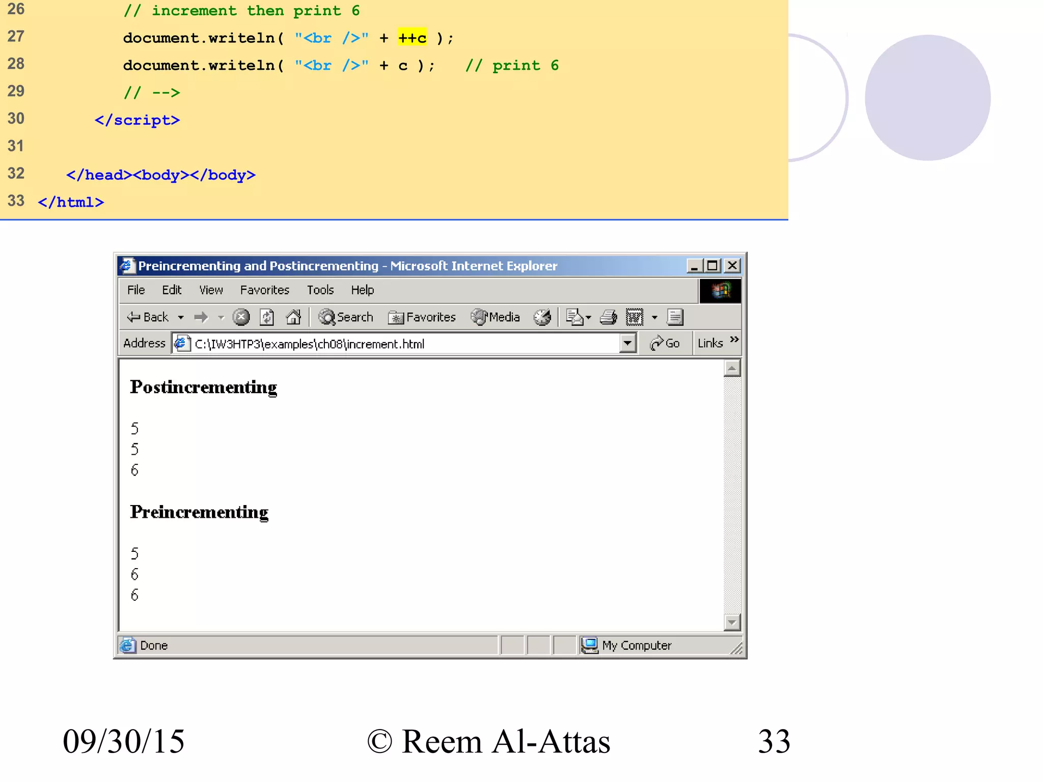Click the scrollbar down arrow
1043x782 pixels.
click(732, 622)
